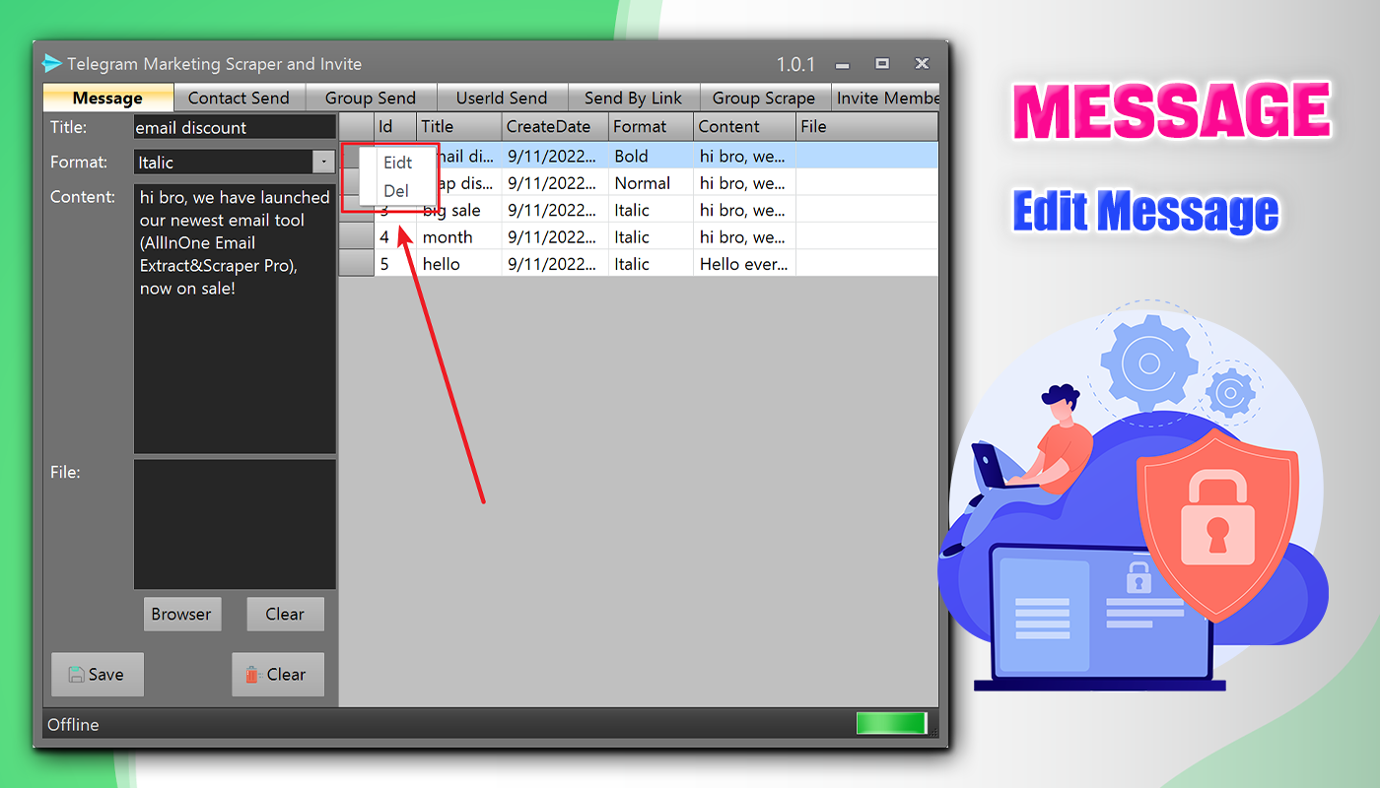
Task: Open the Group Scrape tab
Action: (764, 98)
